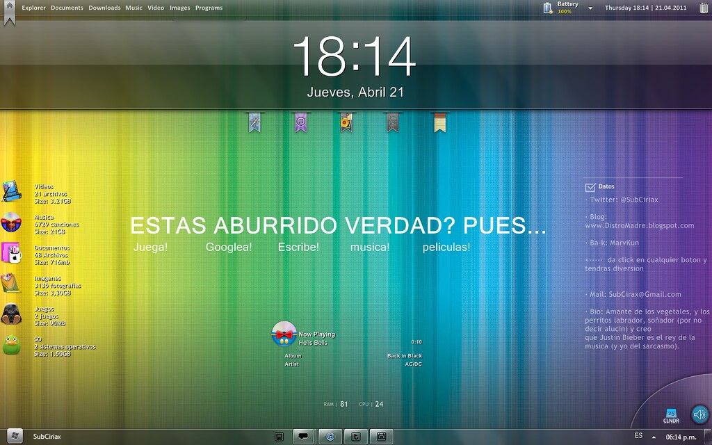Image resolution: width=712 pixels, height=445 pixels.
Task: Click the RAM 81 usage readout
Action: coord(336,404)
